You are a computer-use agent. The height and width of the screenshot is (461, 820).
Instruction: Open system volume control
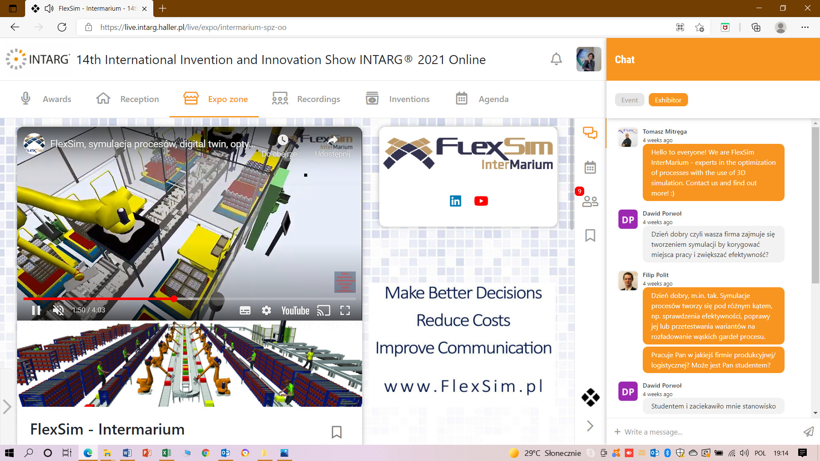(x=744, y=453)
